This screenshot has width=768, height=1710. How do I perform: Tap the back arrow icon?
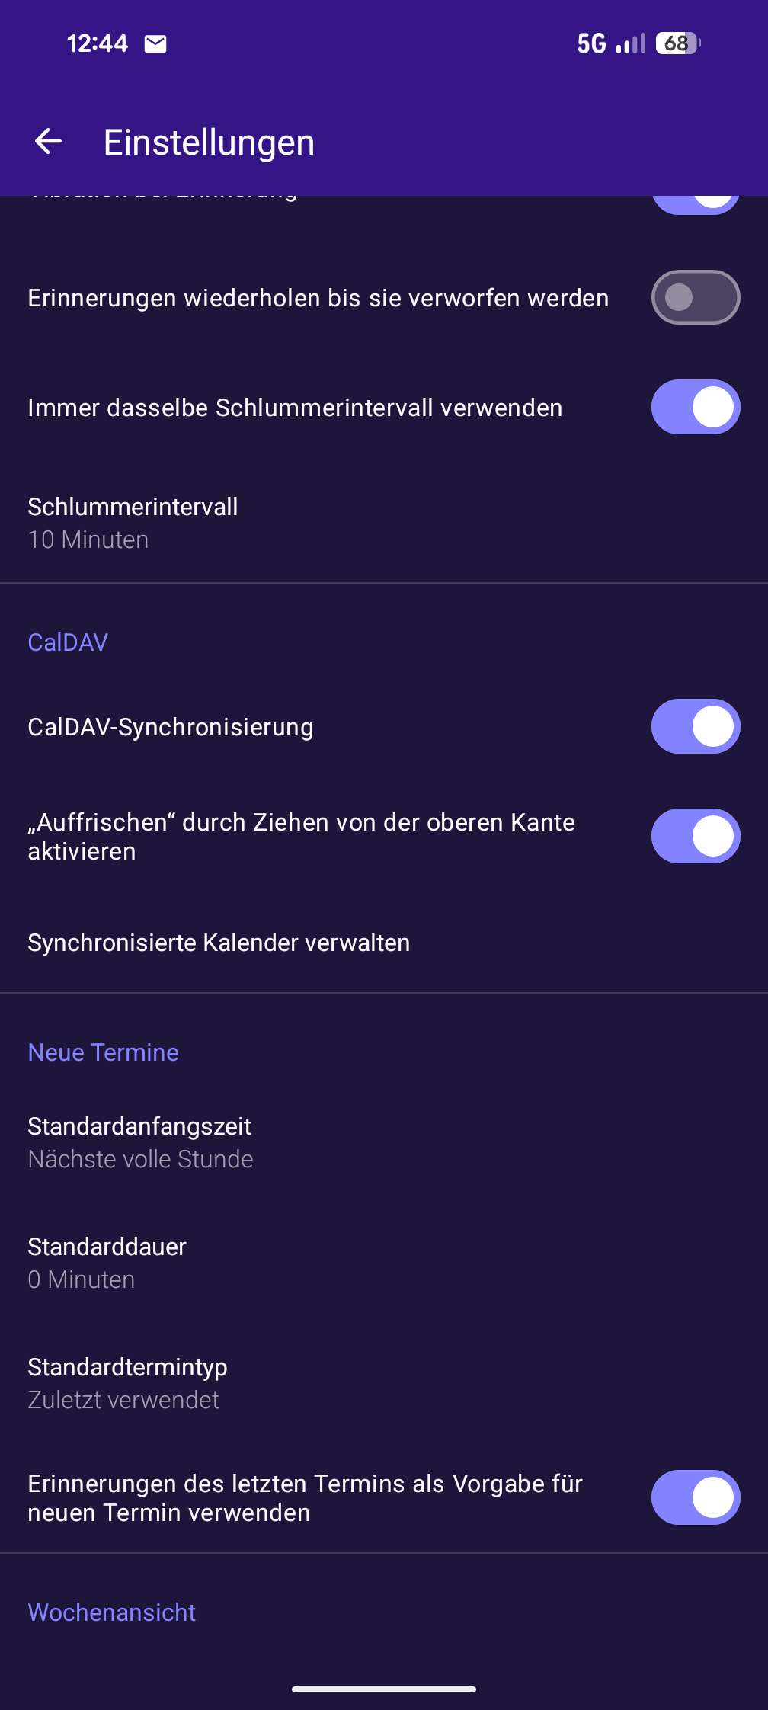tap(49, 142)
